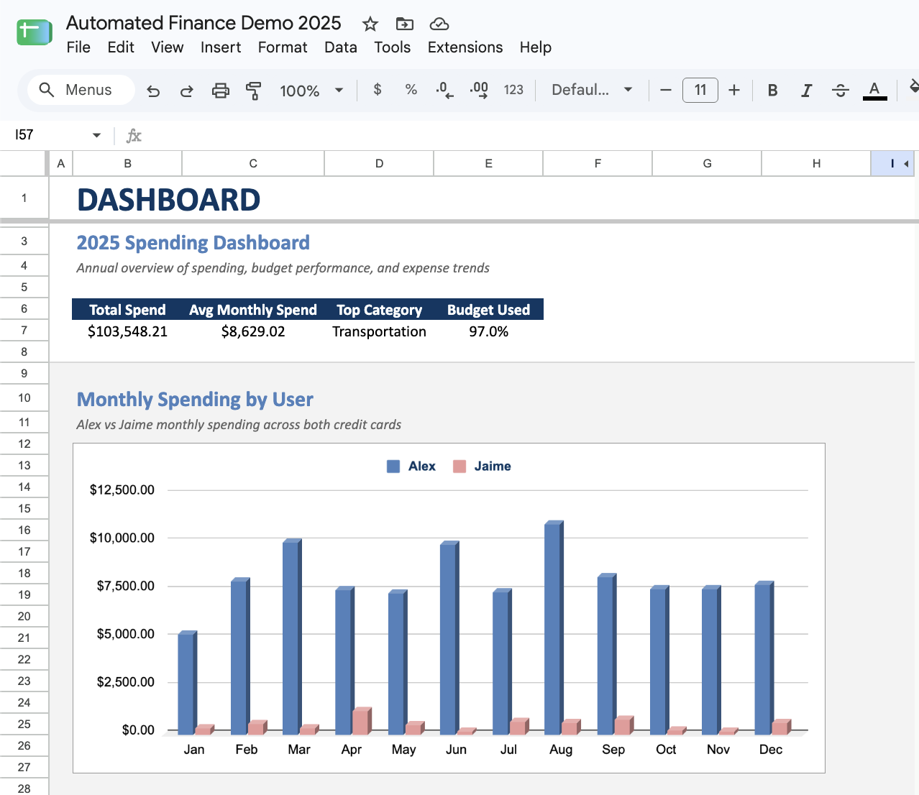Open the Data menu
Image resolution: width=919 pixels, height=795 pixels.
pyautogui.click(x=340, y=47)
